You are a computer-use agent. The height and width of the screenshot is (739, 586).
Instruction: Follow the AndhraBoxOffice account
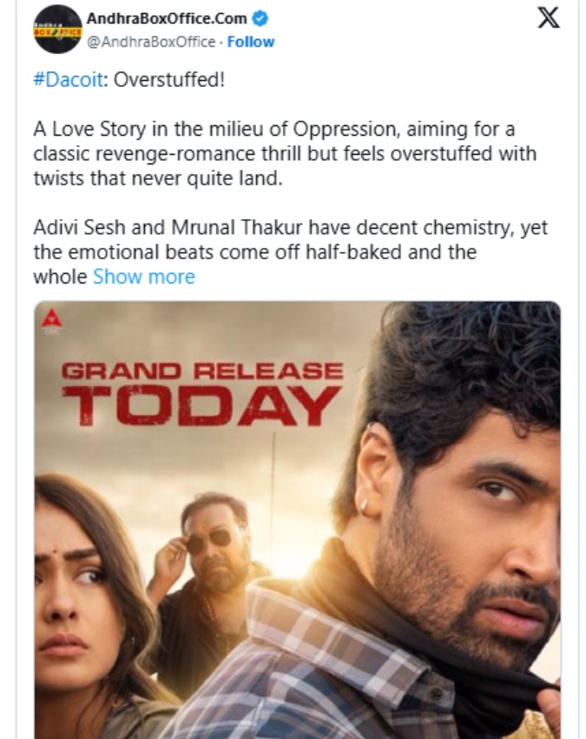coord(251,42)
